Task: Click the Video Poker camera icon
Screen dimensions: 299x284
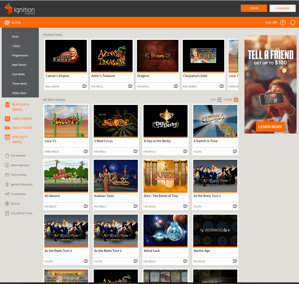Action: [x=7, y=128]
